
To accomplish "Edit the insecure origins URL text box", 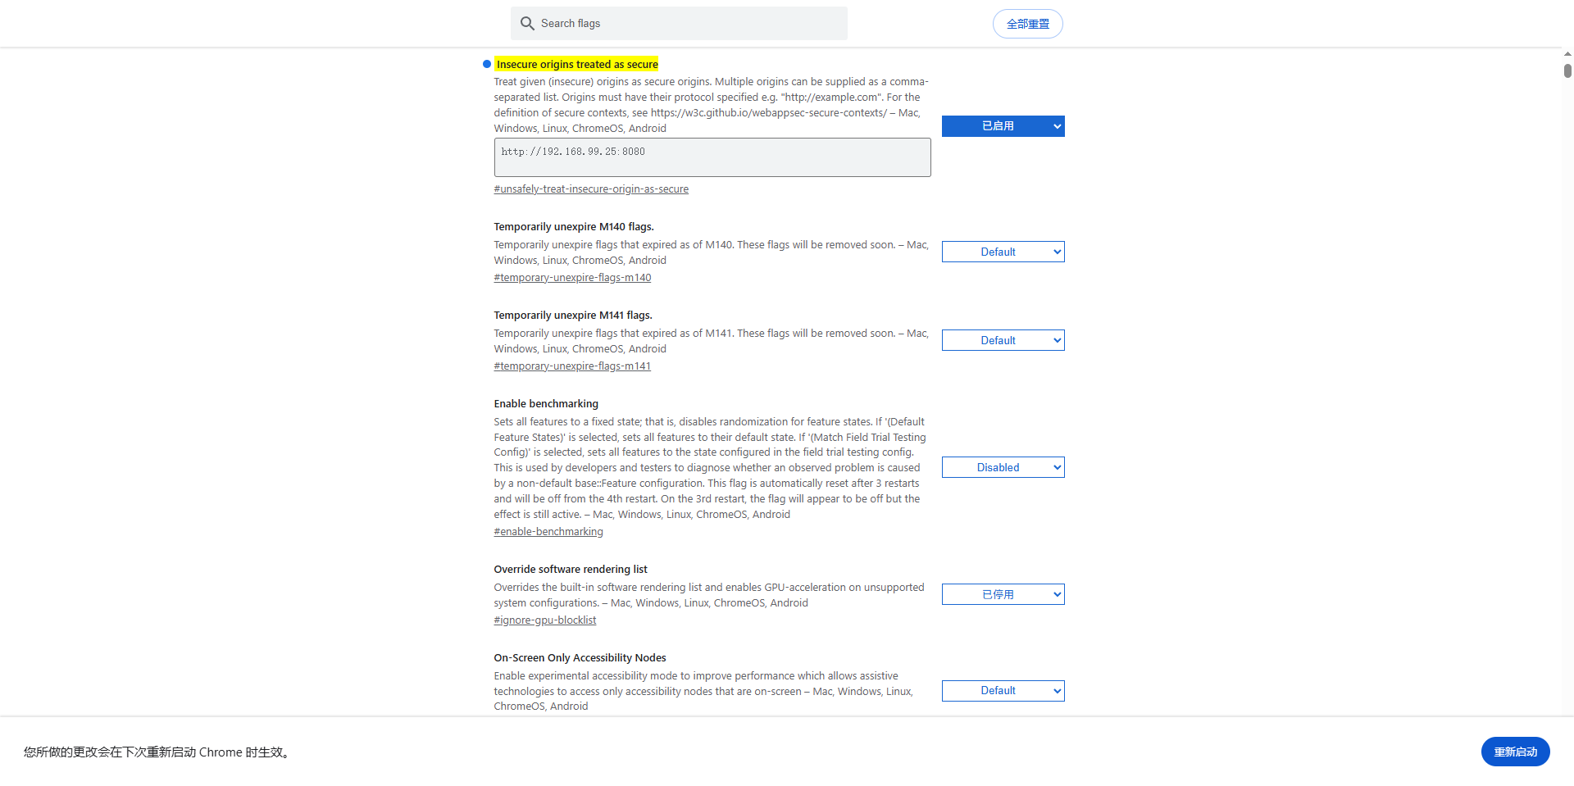I will pos(712,157).
